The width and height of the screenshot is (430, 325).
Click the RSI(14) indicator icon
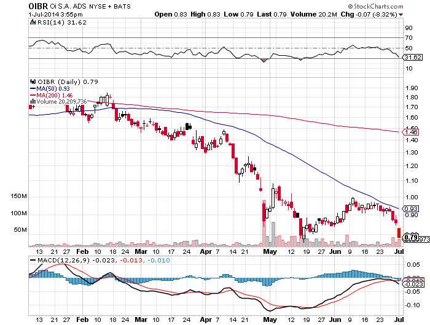click(33, 22)
